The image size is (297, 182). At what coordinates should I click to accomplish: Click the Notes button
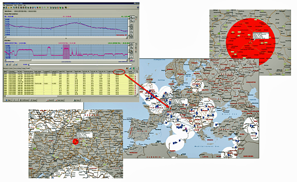[77, 100]
